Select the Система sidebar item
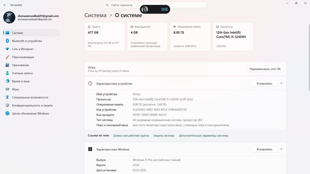This screenshot has width=310, height=174. [x=31, y=33]
